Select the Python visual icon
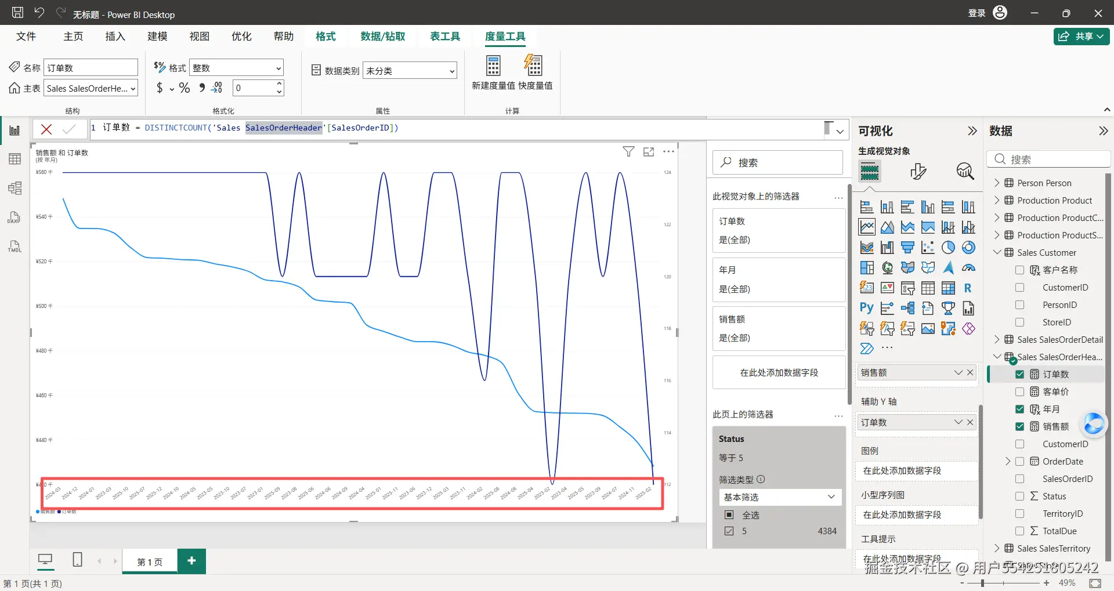Image resolution: width=1114 pixels, height=591 pixels. pyautogui.click(x=867, y=308)
